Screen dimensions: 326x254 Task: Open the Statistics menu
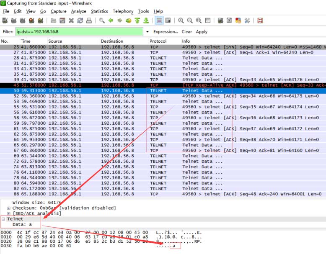pos(99,11)
